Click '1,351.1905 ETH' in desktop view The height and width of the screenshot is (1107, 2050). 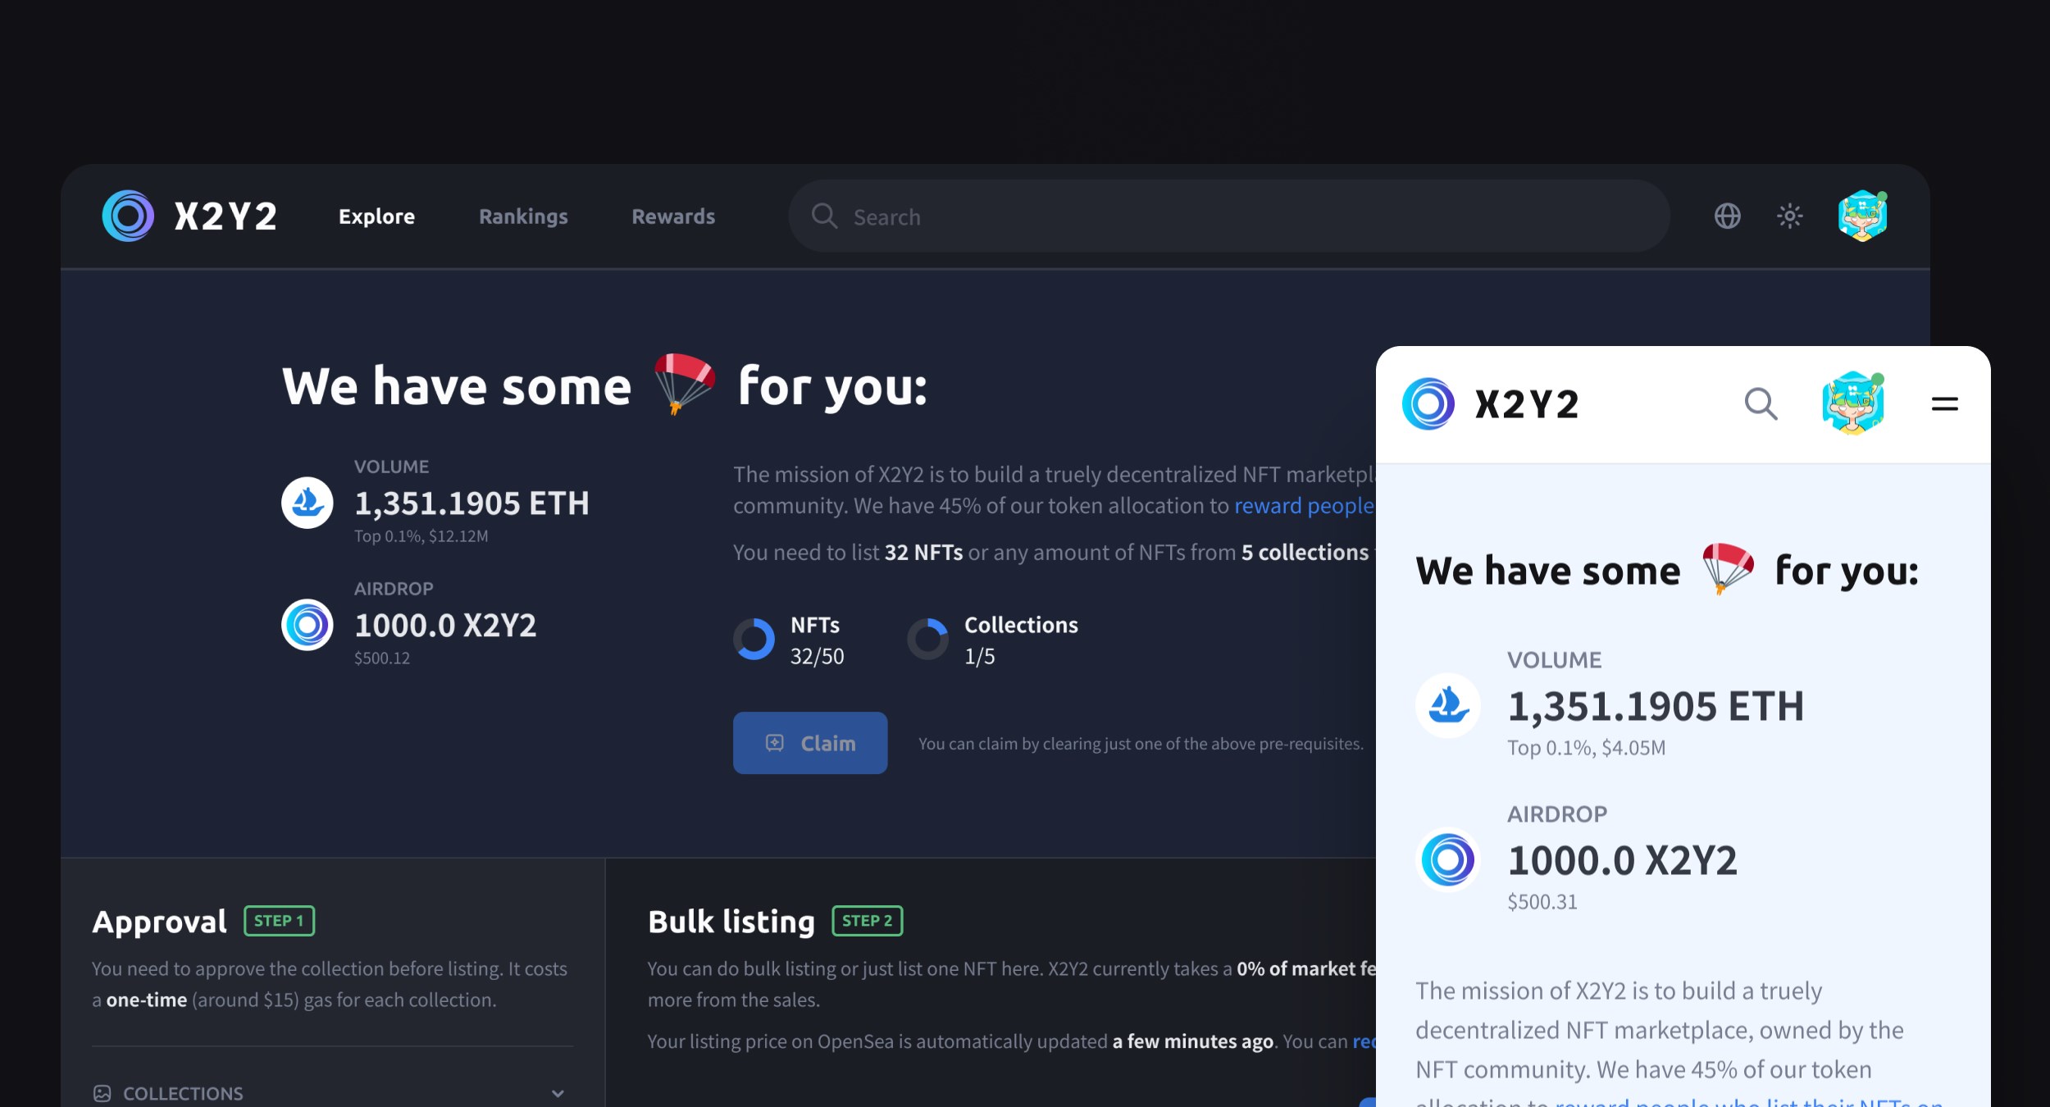[x=471, y=503]
